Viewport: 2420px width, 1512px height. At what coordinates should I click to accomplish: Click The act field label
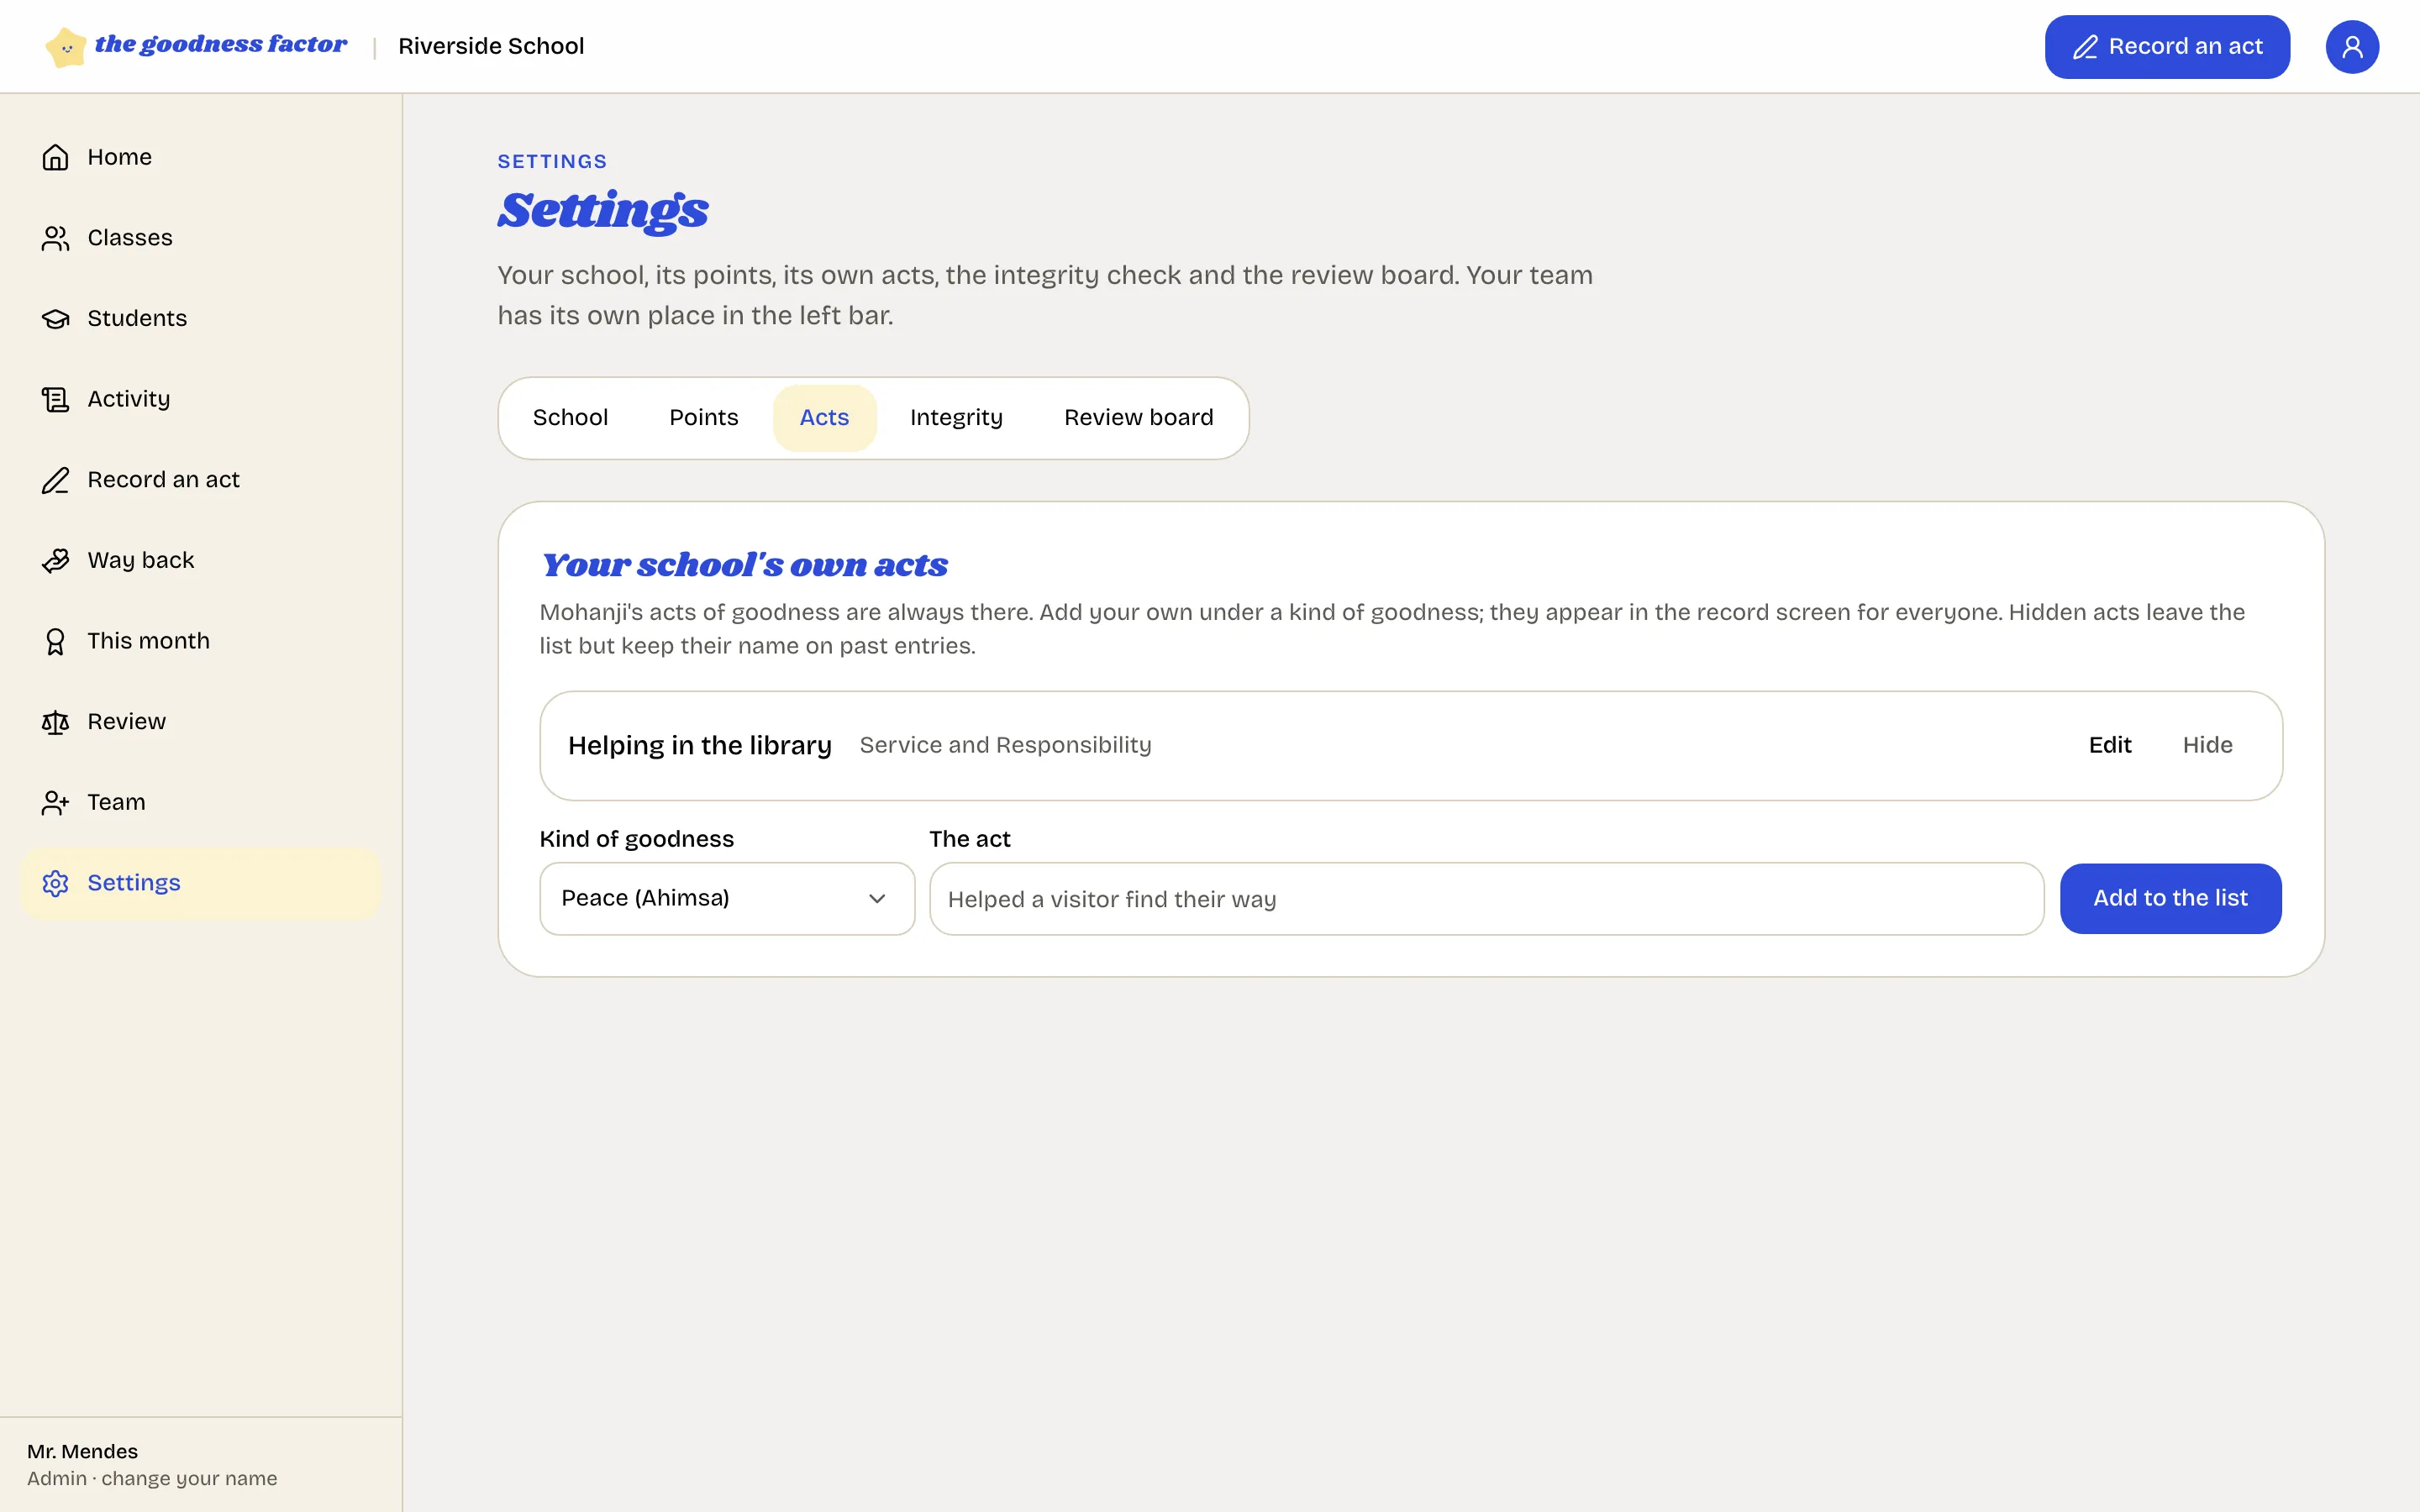point(970,840)
